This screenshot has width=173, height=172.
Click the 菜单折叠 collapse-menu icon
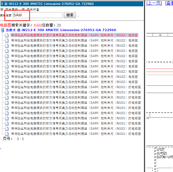23,10
